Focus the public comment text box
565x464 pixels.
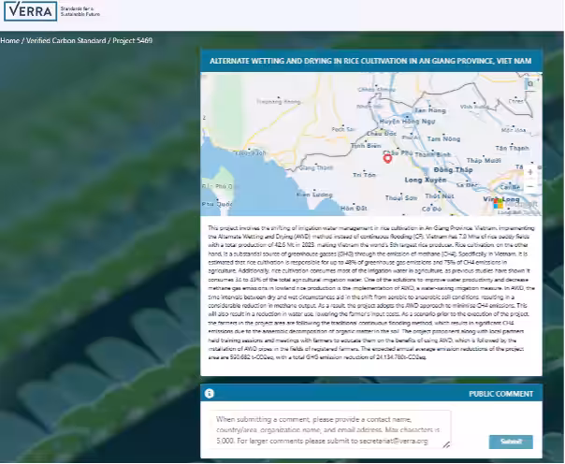[x=327, y=429]
